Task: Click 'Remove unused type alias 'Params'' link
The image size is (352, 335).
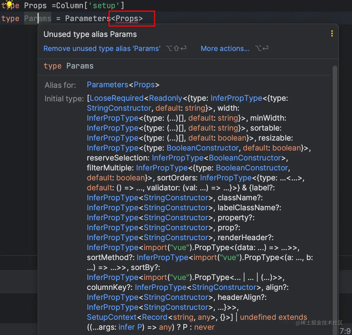Action: [102, 49]
